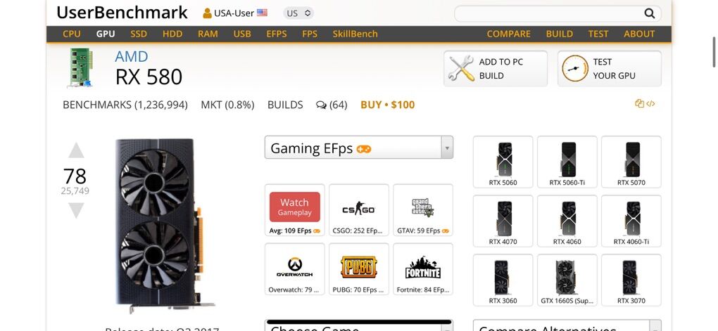Click the search magnifier icon
The width and height of the screenshot is (718, 331).
click(649, 13)
